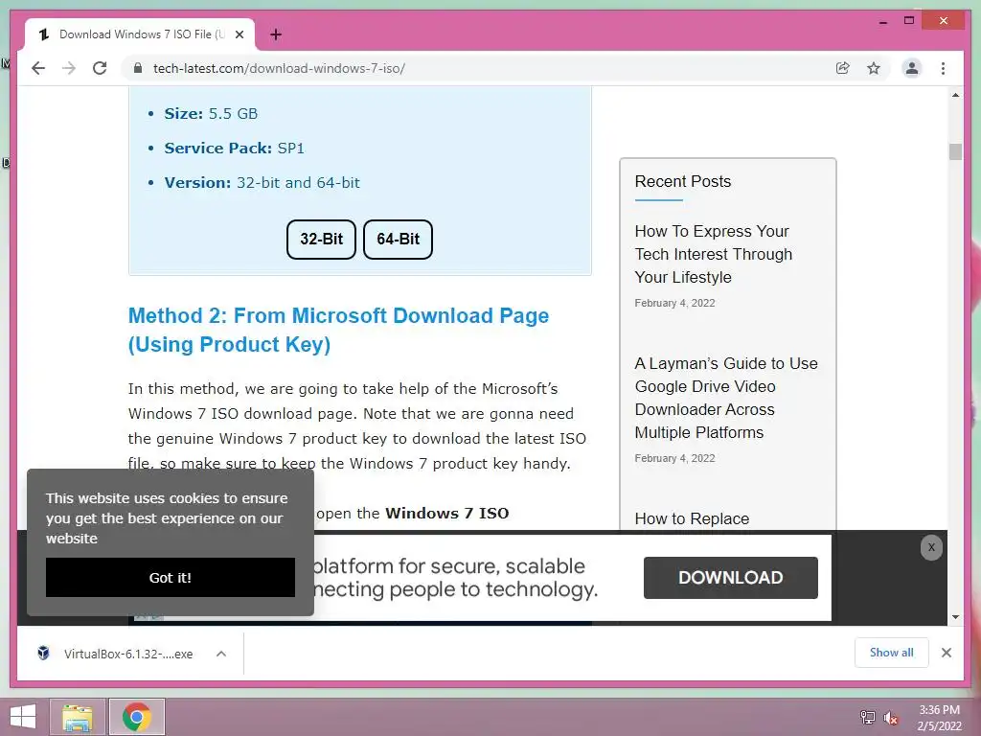Open Chrome's three-dot menu

pyautogui.click(x=943, y=68)
